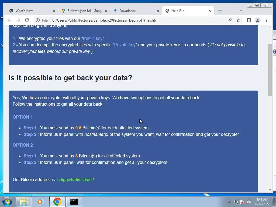Maximize the Chrome window
This screenshot has height=207, width=276.
click(x=257, y=5)
